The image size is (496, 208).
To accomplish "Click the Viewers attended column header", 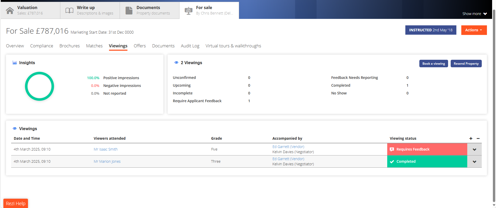I will click(110, 138).
